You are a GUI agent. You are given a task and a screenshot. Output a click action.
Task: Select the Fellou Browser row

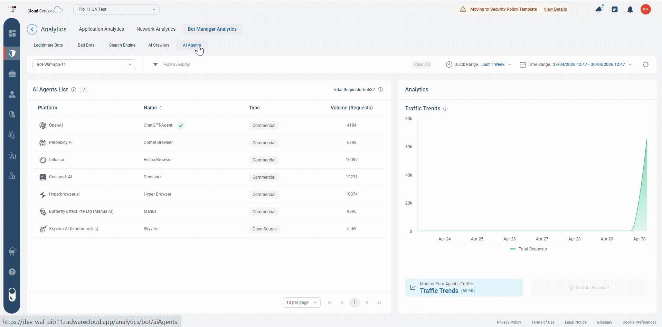click(209, 160)
